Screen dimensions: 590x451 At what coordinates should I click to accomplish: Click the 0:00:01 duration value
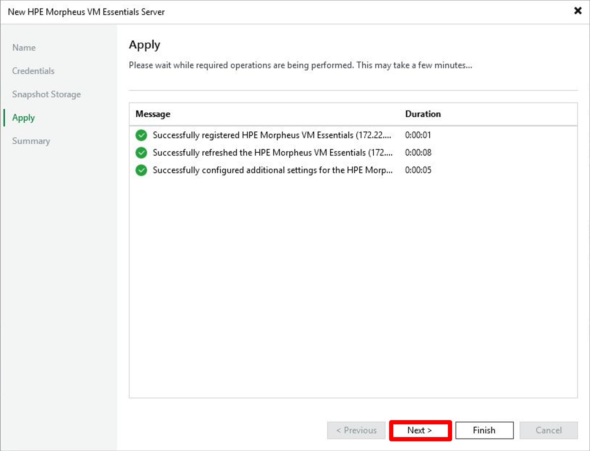418,135
